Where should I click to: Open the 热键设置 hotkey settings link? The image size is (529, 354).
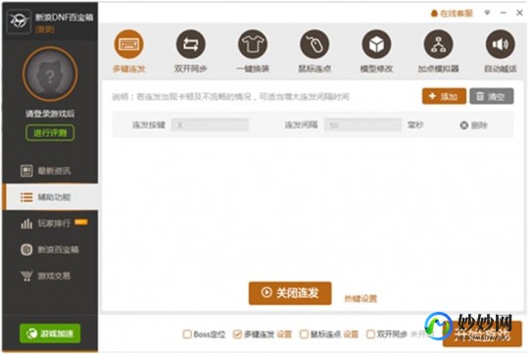(361, 298)
